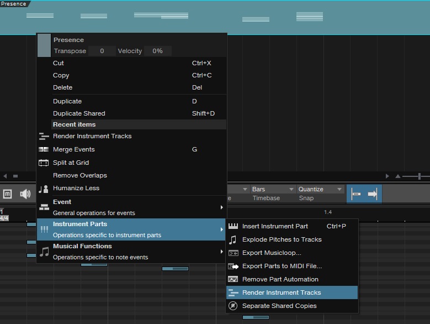Viewport: 430px width, 324px height.
Task: Select Separate Shared Copies entry
Action: pos(292,306)
